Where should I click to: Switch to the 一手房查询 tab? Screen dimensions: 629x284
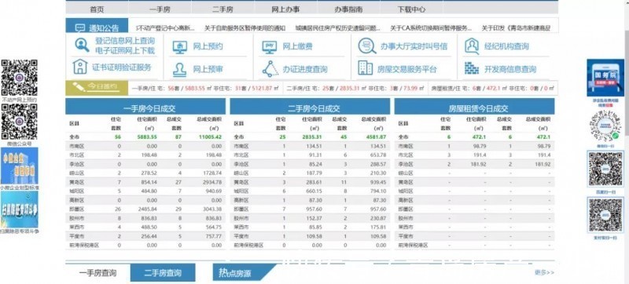click(97, 273)
